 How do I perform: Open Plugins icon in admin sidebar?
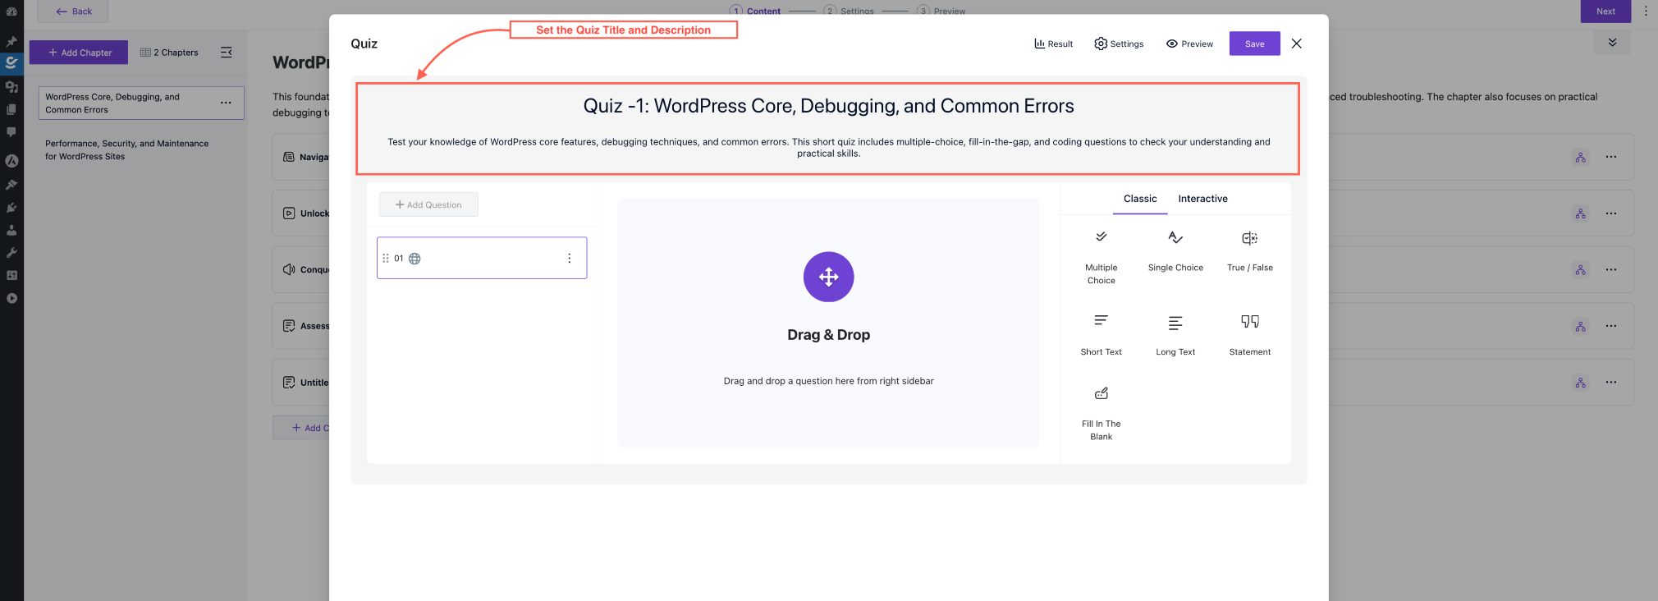pos(11,208)
